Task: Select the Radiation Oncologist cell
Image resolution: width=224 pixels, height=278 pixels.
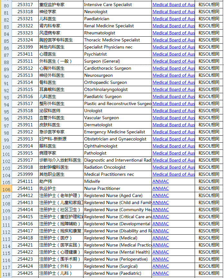Action: point(117,167)
